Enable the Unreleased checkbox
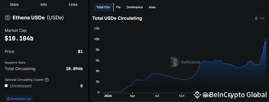This screenshot has width=269, height=102. tap(6, 85)
